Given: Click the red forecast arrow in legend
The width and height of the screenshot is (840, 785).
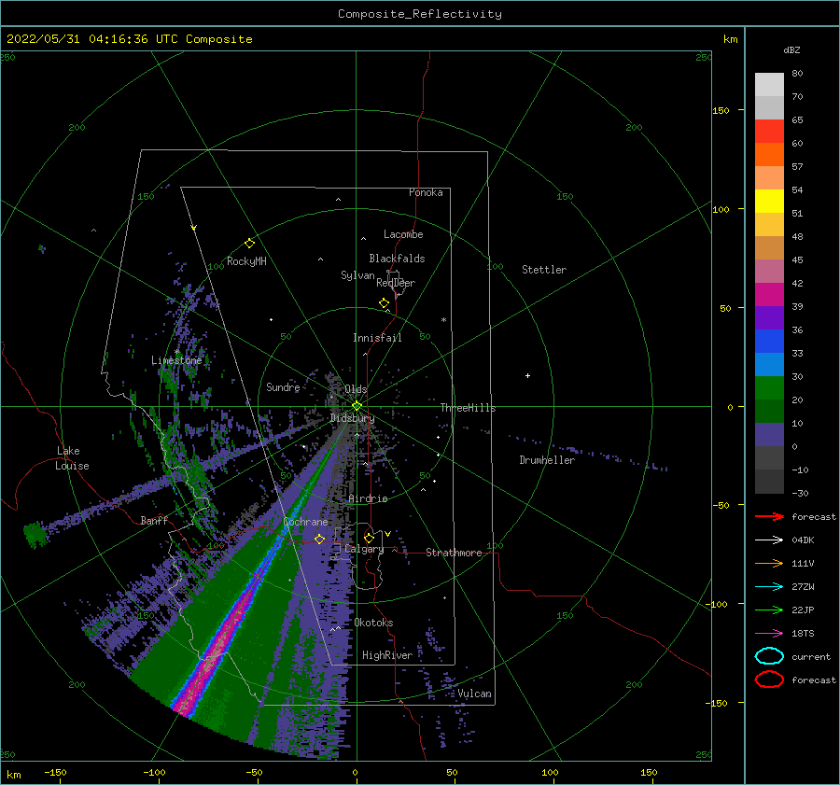Looking at the screenshot, I should click(769, 516).
